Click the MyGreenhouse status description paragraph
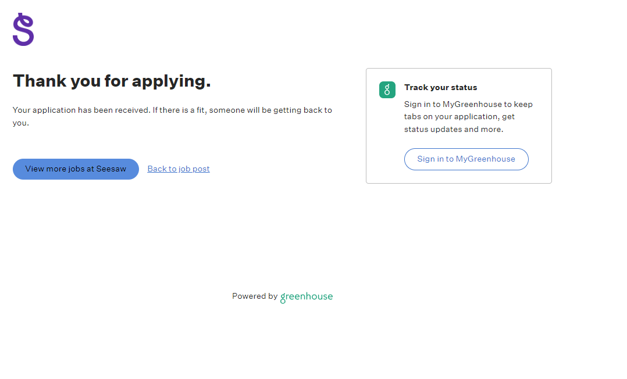The width and height of the screenshot is (627, 379). point(468,117)
